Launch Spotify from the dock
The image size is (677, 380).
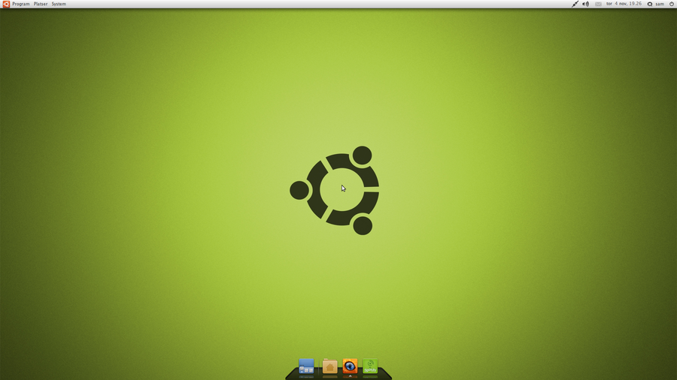(x=370, y=366)
